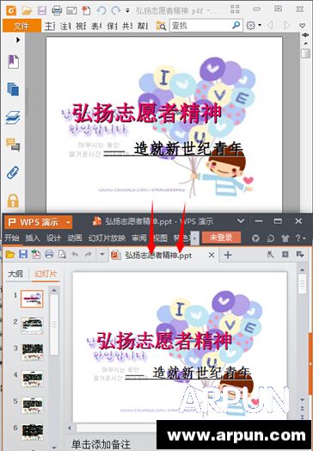Click WPS skin shirt icon
Viewport: 313px width, 451px height.
click(285, 238)
